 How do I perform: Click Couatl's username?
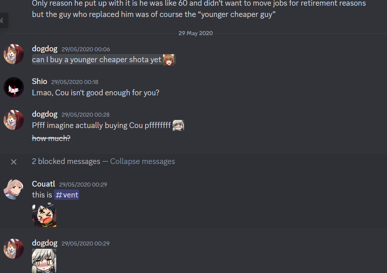pyautogui.click(x=43, y=184)
